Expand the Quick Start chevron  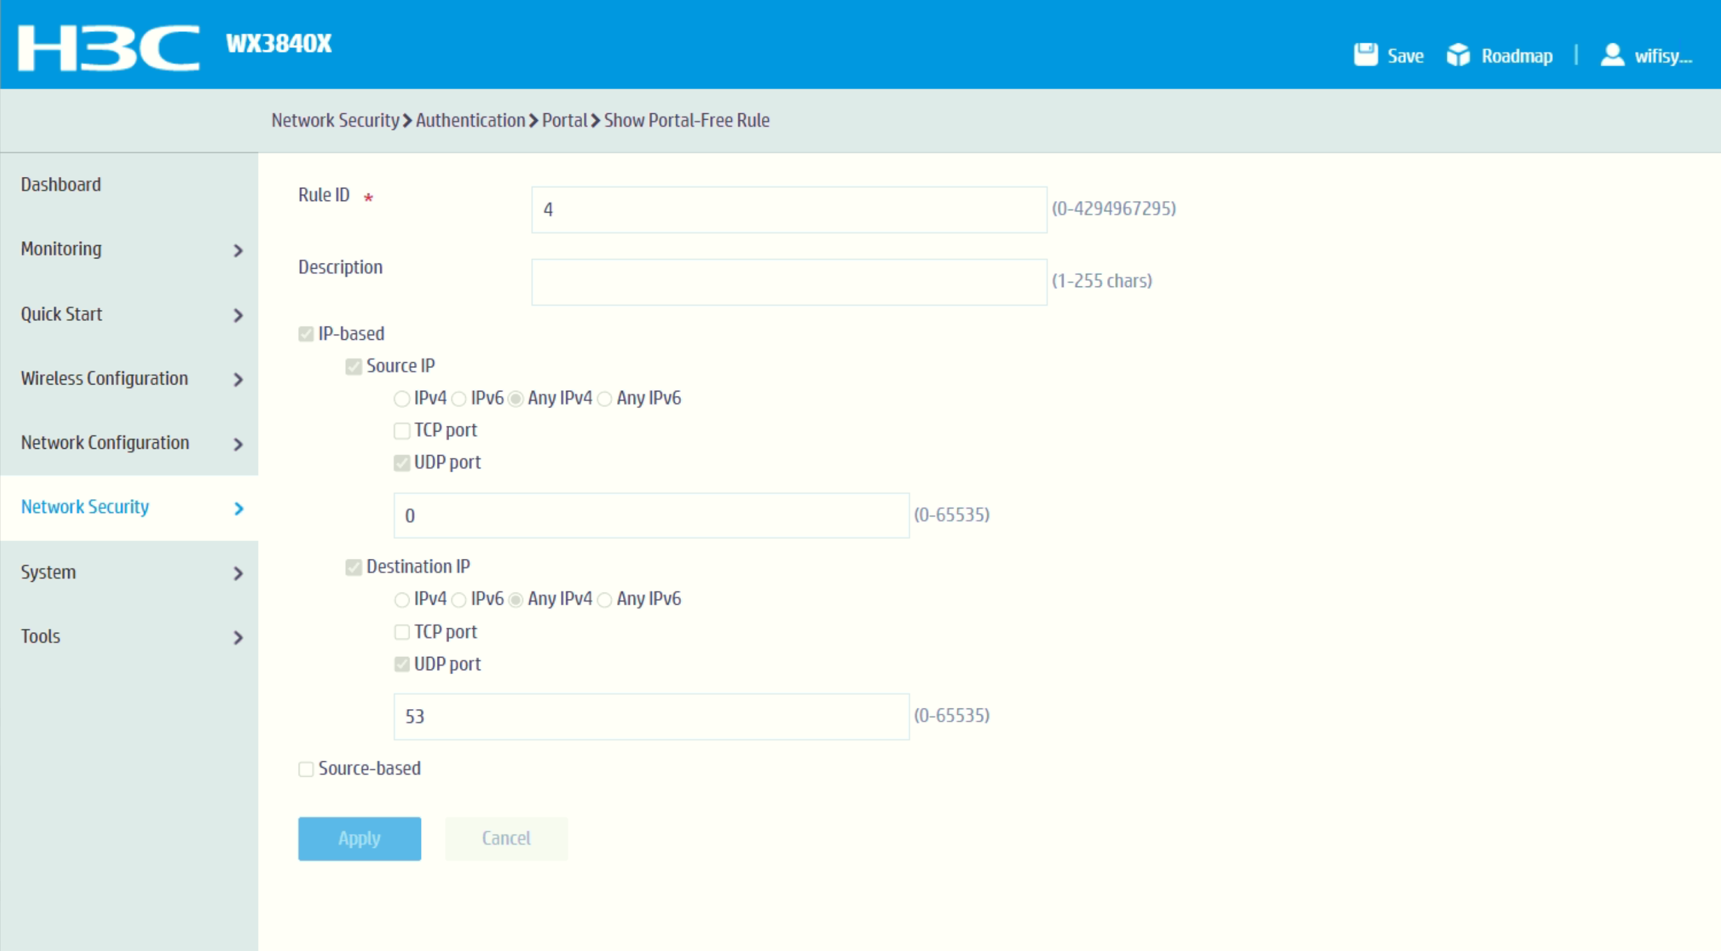coord(238,315)
